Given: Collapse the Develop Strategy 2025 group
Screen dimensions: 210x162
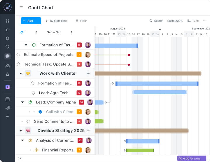Looking at the screenshot, I should (x=20, y=131).
